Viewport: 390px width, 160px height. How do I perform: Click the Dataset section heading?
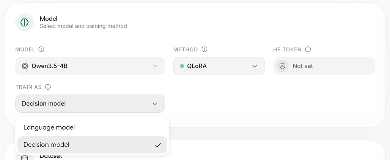coord(51,156)
